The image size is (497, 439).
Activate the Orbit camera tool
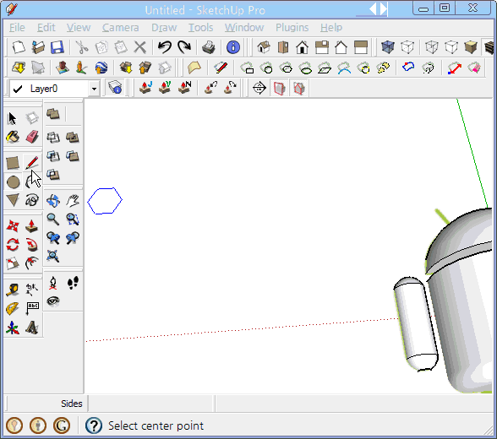(x=53, y=201)
